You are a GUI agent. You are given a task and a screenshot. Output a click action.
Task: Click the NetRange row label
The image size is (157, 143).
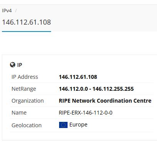[24, 89]
